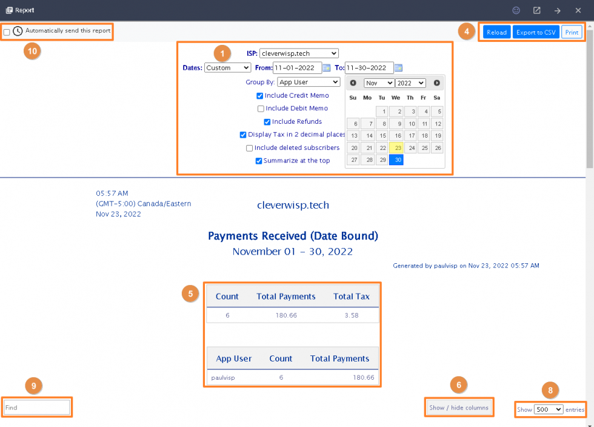Enable Include deleted subscribers
The height and width of the screenshot is (427, 594).
click(x=249, y=148)
